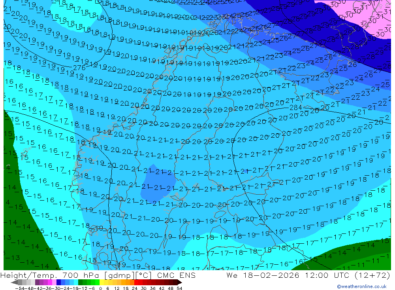Click the '[gdmp]' unit label
Image resolution: width=395 pixels, height=290 pixels.
tap(120, 275)
